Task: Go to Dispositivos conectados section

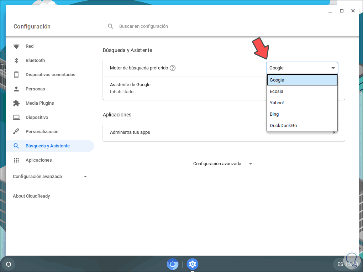Action: (x=50, y=75)
